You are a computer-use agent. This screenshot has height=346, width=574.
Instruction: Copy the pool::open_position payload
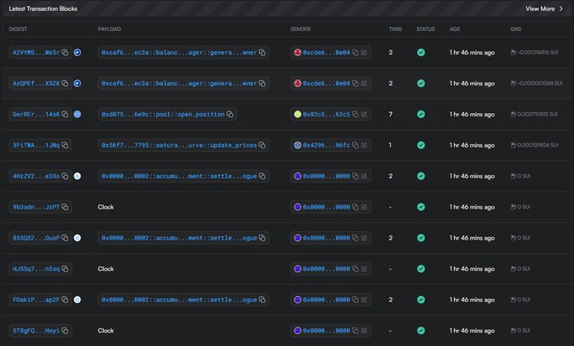(230, 114)
